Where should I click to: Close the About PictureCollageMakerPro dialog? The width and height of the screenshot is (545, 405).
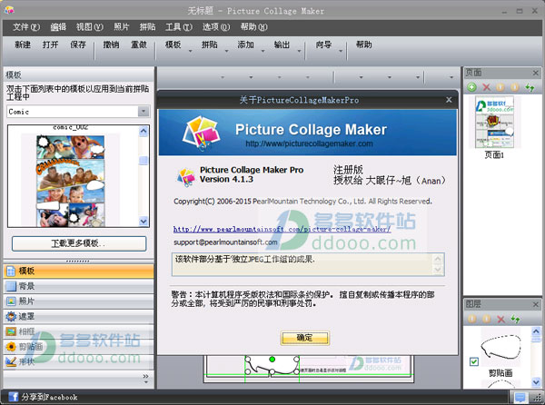coord(449,100)
